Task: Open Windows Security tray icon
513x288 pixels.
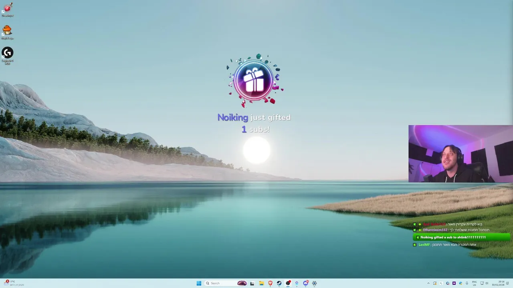Action: 460,283
